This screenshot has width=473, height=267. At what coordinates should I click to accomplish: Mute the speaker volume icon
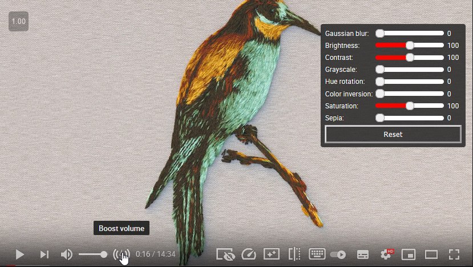coord(67,254)
